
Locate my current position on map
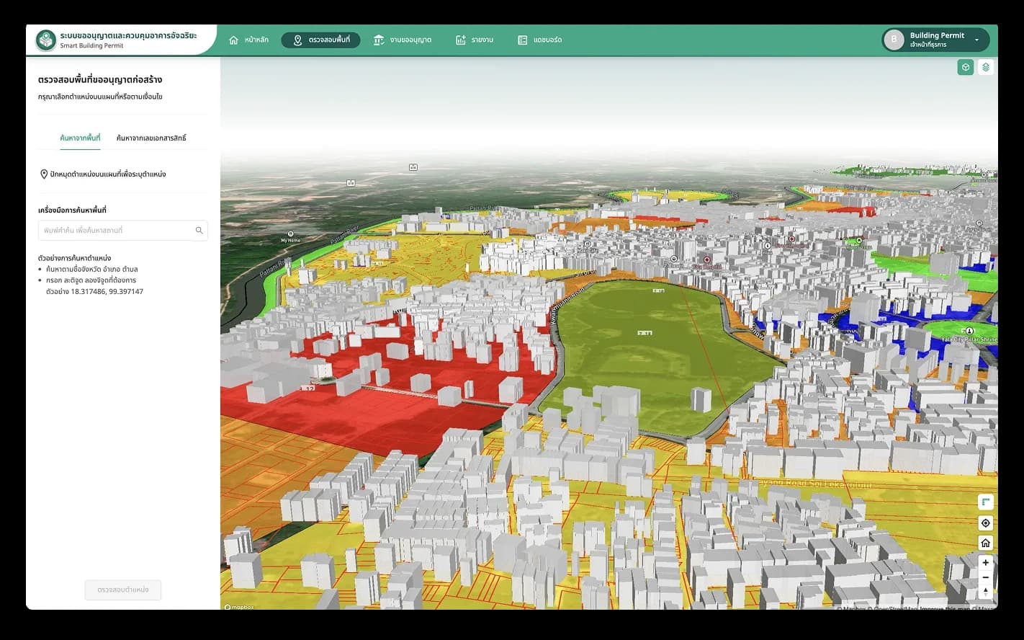pos(985,523)
